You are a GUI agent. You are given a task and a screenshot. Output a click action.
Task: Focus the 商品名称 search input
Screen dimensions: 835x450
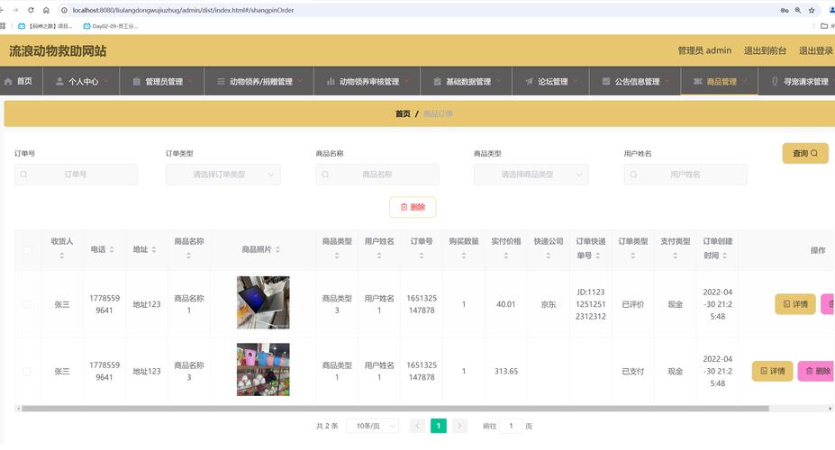pos(377,175)
